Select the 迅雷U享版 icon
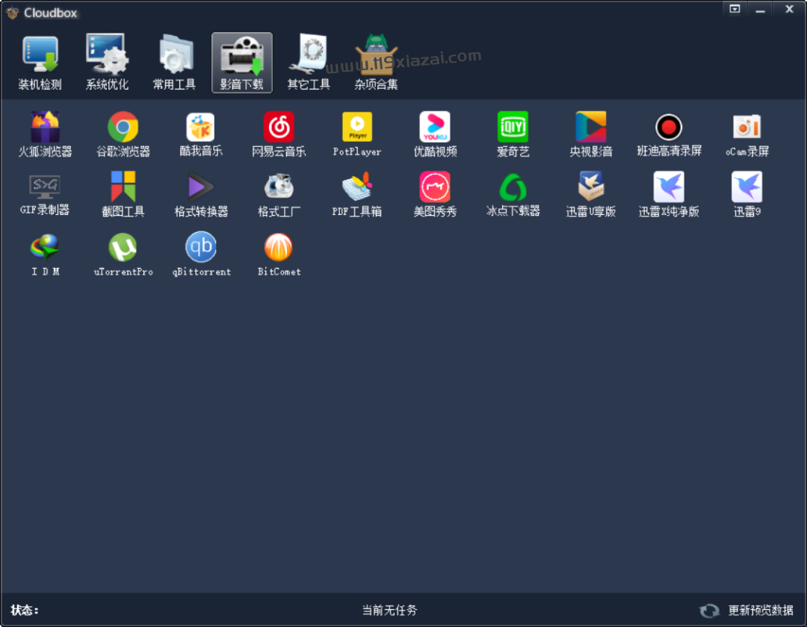807x627 pixels. [591, 187]
